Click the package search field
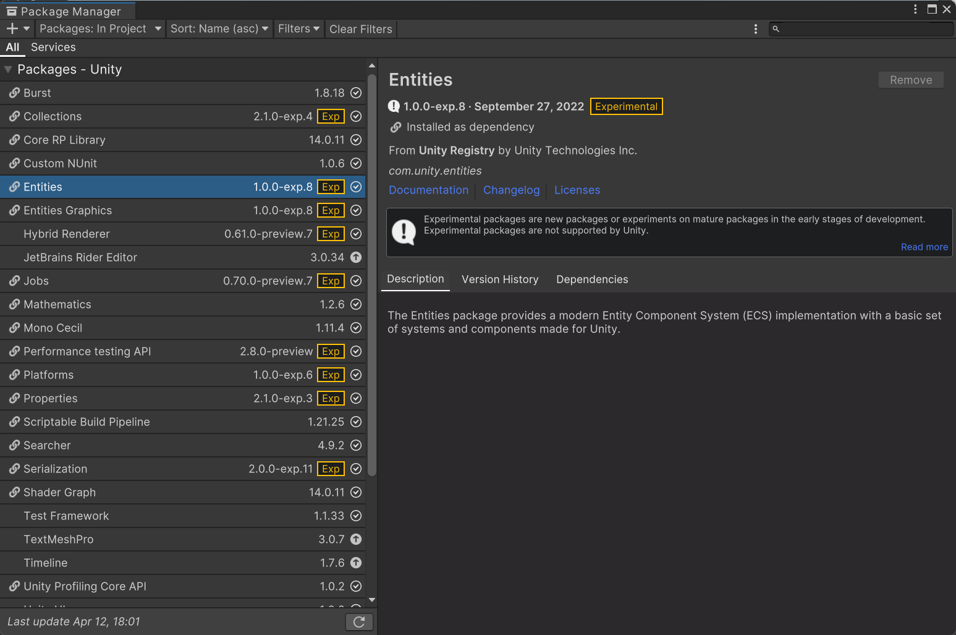The height and width of the screenshot is (635, 956). 861,29
